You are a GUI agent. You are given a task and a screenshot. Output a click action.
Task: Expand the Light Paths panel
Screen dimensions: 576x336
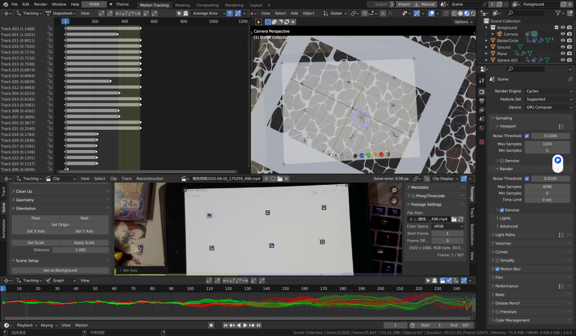coord(506,235)
